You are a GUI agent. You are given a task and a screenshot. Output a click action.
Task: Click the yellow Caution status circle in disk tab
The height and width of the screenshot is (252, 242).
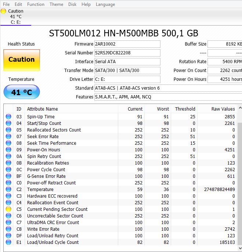pos(3,11)
